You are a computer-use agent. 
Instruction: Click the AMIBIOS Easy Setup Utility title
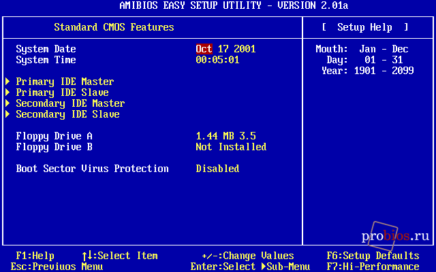tap(234, 5)
